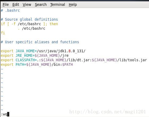Open the File menu
The width and height of the screenshot is (149, 117).
(6, 5)
